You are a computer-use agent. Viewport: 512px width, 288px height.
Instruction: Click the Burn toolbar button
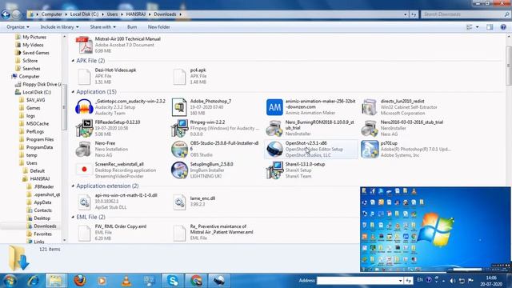point(132,27)
